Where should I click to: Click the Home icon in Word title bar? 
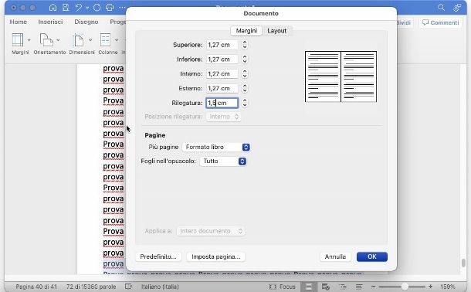point(53,8)
